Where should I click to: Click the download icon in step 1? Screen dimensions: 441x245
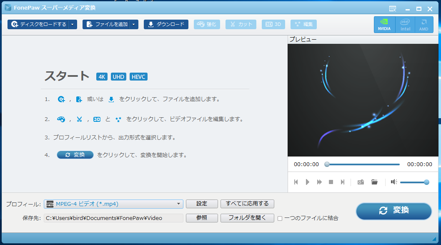111,99
